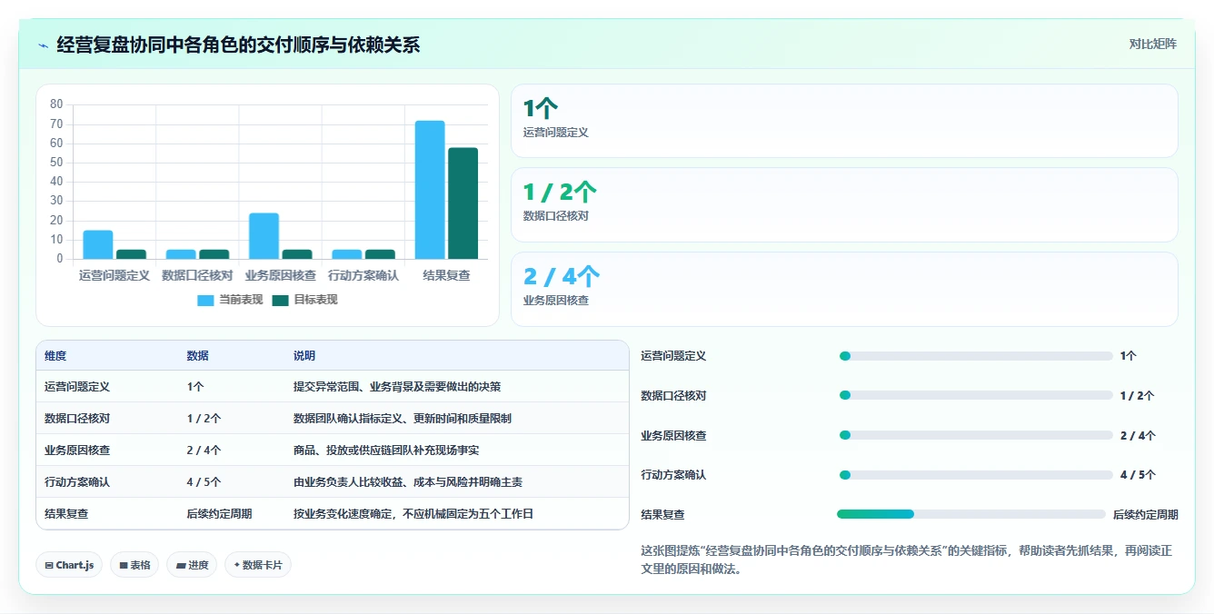Screen dimensions: 1214x614
Task: Click the title 经营复盘协同 heading
Action: [238, 45]
